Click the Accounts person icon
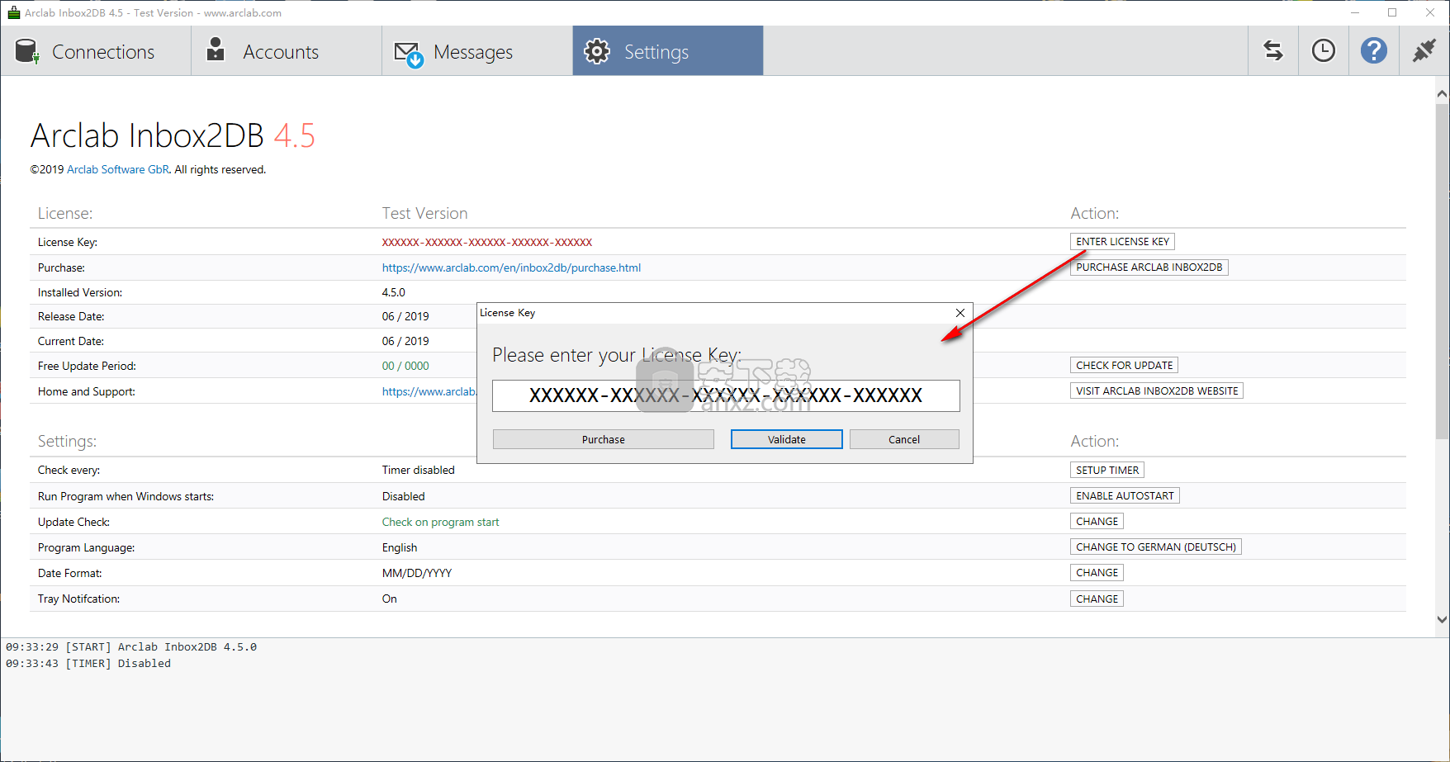Viewport: 1450px width, 762px height. point(216,50)
